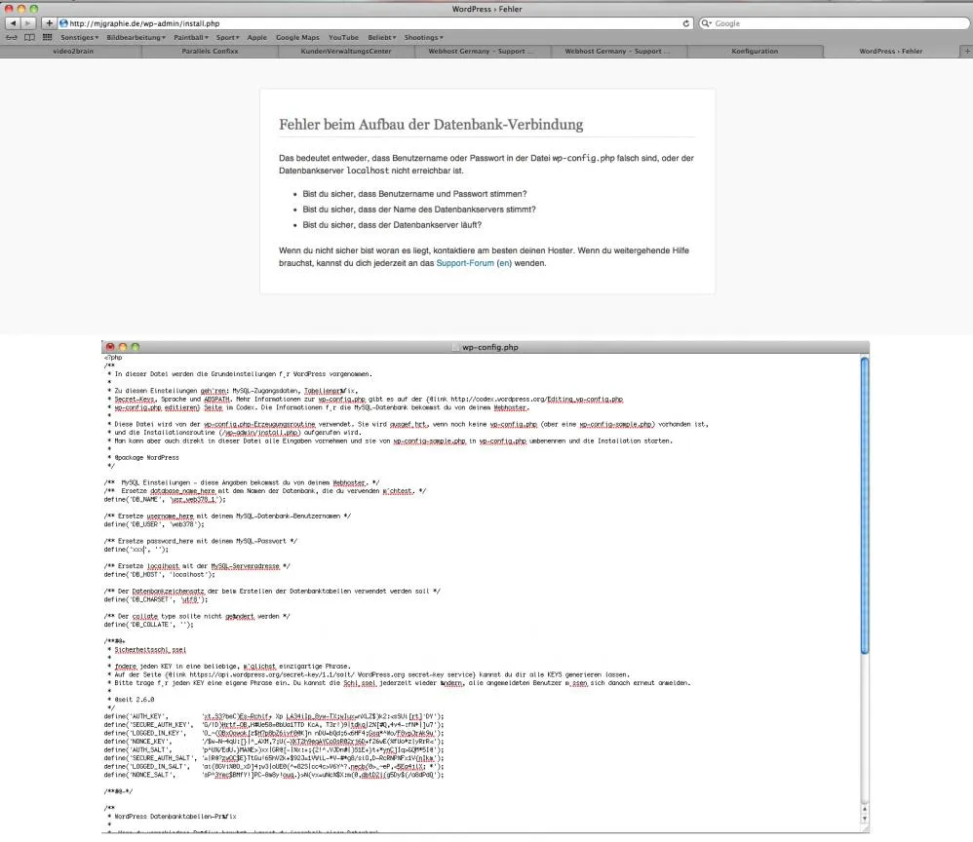Viewport: 973px width, 842px height.
Task: Expand the Sport bookmarks folder
Action: coord(228,37)
